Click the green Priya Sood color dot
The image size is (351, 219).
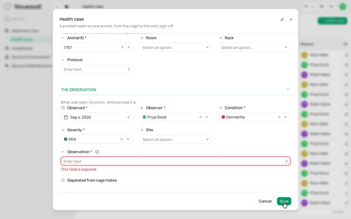(x=144, y=117)
